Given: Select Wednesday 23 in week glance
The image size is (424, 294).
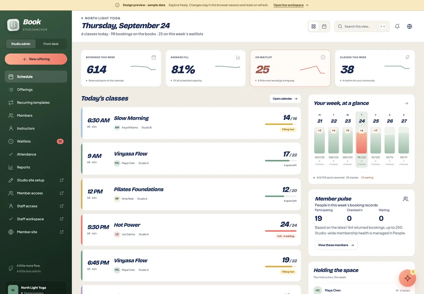Looking at the screenshot, I should [x=348, y=139].
